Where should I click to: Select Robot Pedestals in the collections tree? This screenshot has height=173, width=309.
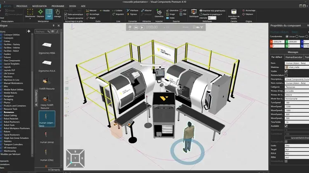coord(11,119)
